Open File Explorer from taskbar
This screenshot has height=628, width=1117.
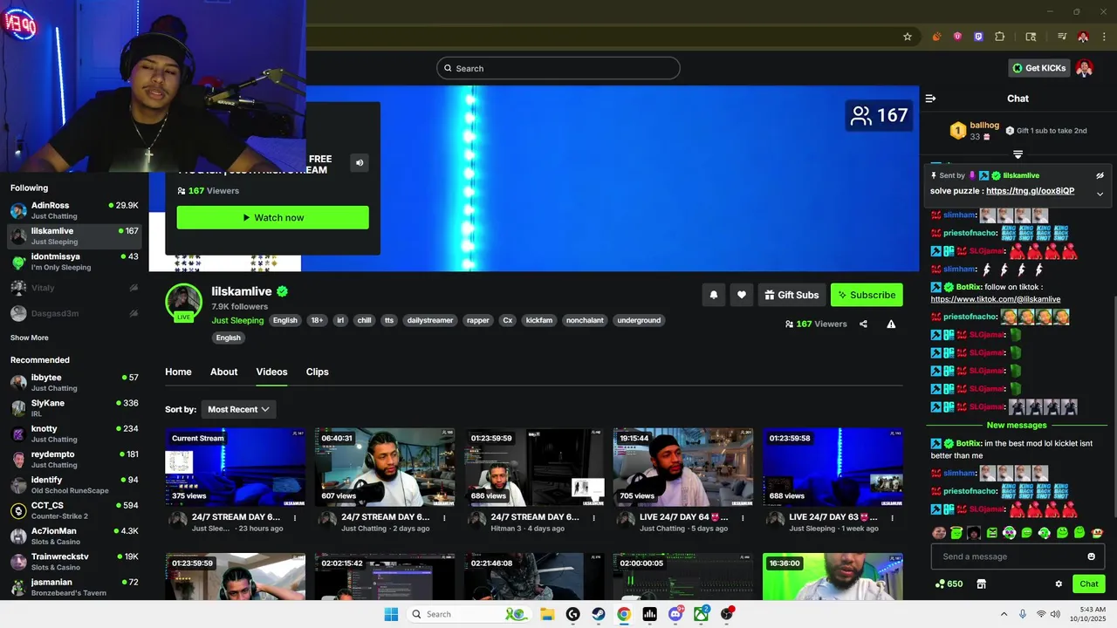547,614
